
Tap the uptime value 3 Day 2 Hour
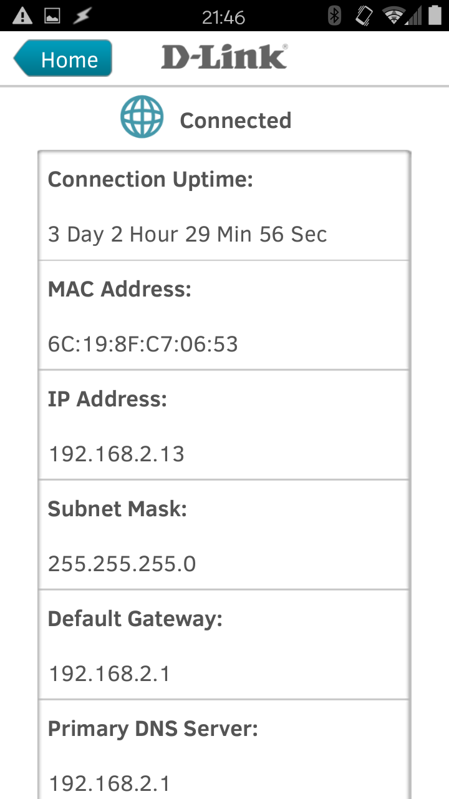[x=188, y=234]
